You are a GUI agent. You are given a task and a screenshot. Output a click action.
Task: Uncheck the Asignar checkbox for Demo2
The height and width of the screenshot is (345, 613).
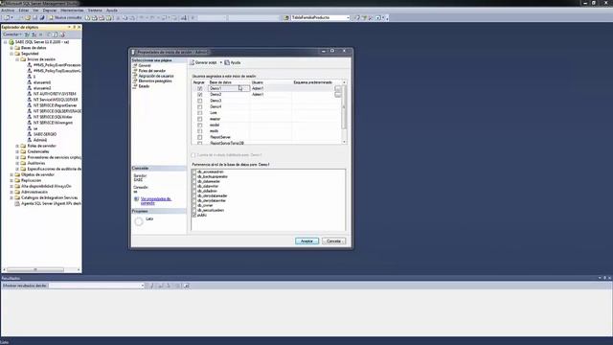200,95
